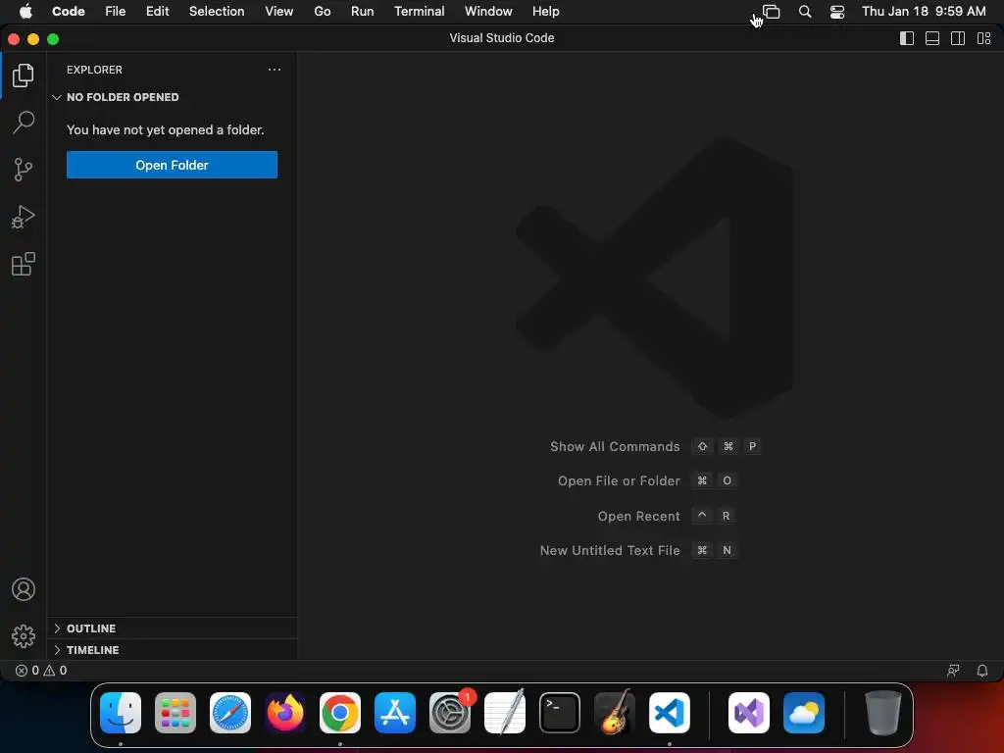The height and width of the screenshot is (753, 1004).
Task: Open the View menu
Action: (279, 12)
